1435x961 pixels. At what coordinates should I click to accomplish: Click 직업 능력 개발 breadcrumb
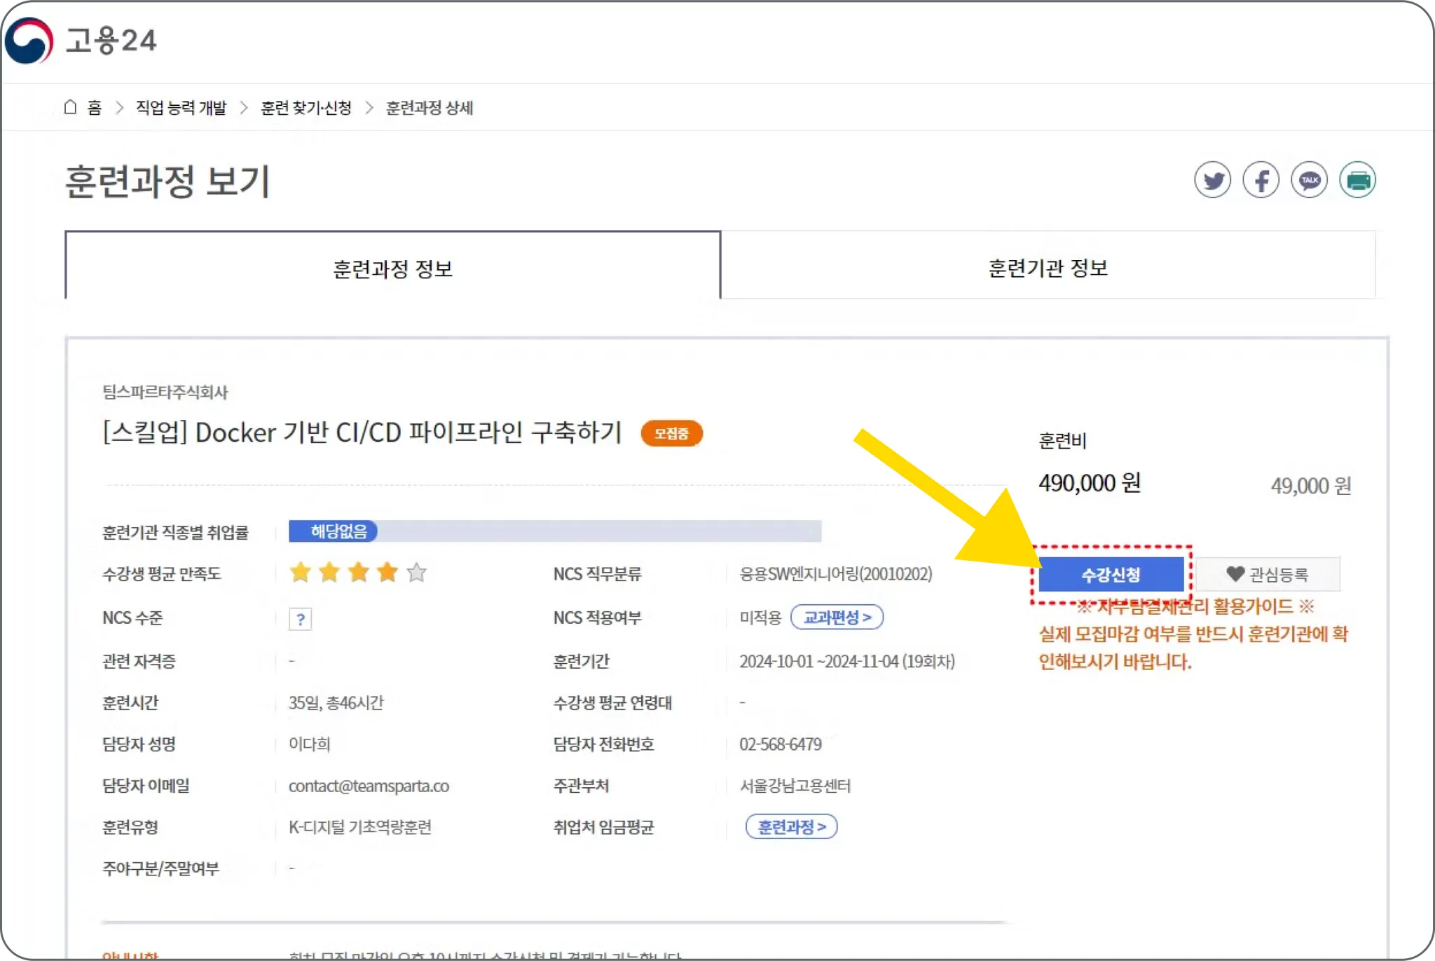pos(181,107)
